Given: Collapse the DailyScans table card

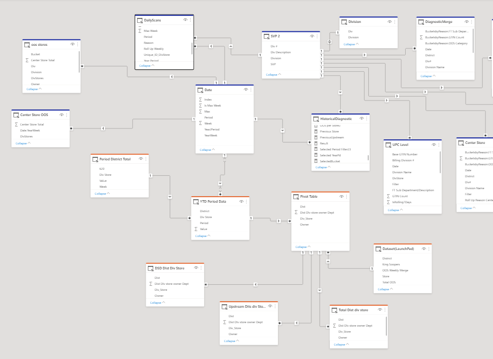Looking at the screenshot, I should coord(147,66).
